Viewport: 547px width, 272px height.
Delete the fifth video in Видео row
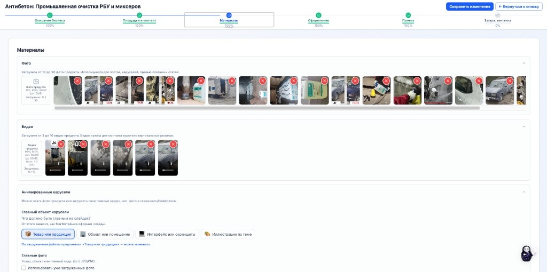tap(151, 144)
